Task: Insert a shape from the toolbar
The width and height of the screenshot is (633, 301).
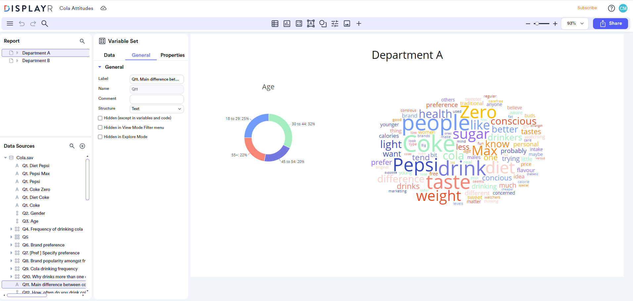Action: point(323,23)
